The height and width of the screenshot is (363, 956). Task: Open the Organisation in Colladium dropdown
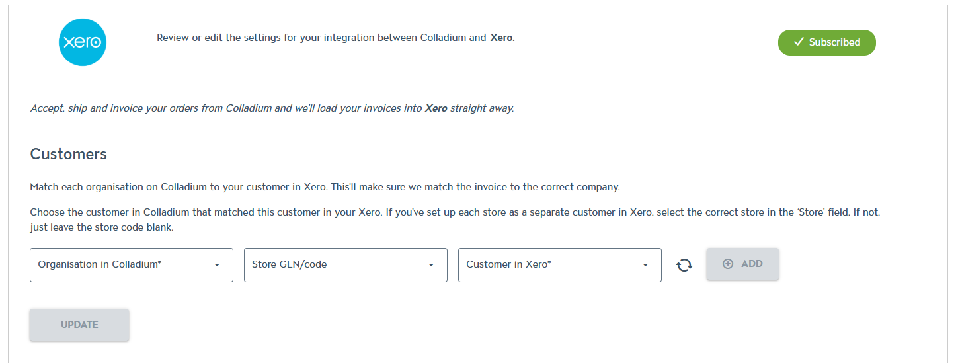(x=131, y=265)
